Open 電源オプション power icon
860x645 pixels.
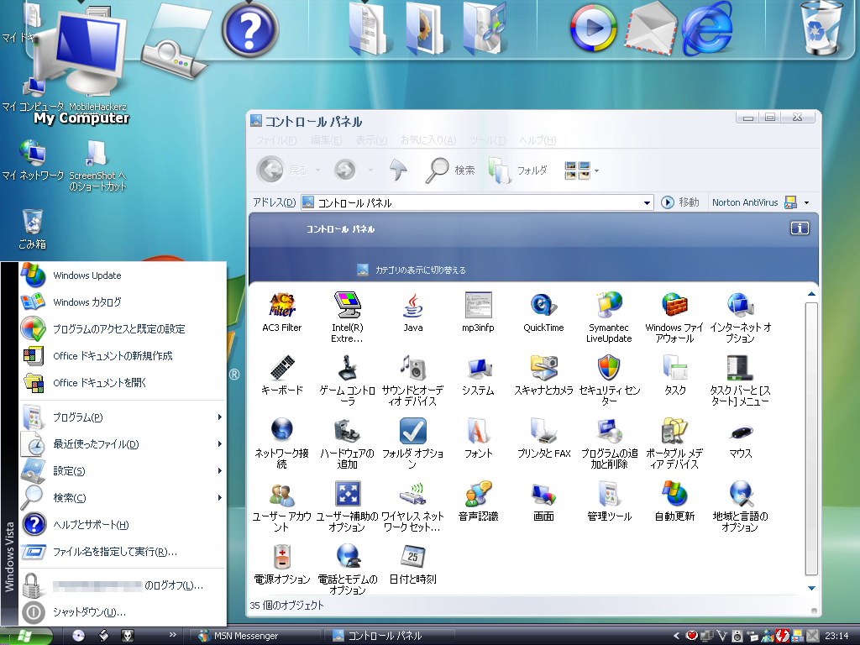282,556
